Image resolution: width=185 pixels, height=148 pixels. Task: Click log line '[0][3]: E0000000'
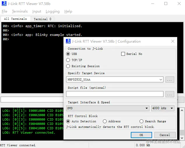(33, 119)
